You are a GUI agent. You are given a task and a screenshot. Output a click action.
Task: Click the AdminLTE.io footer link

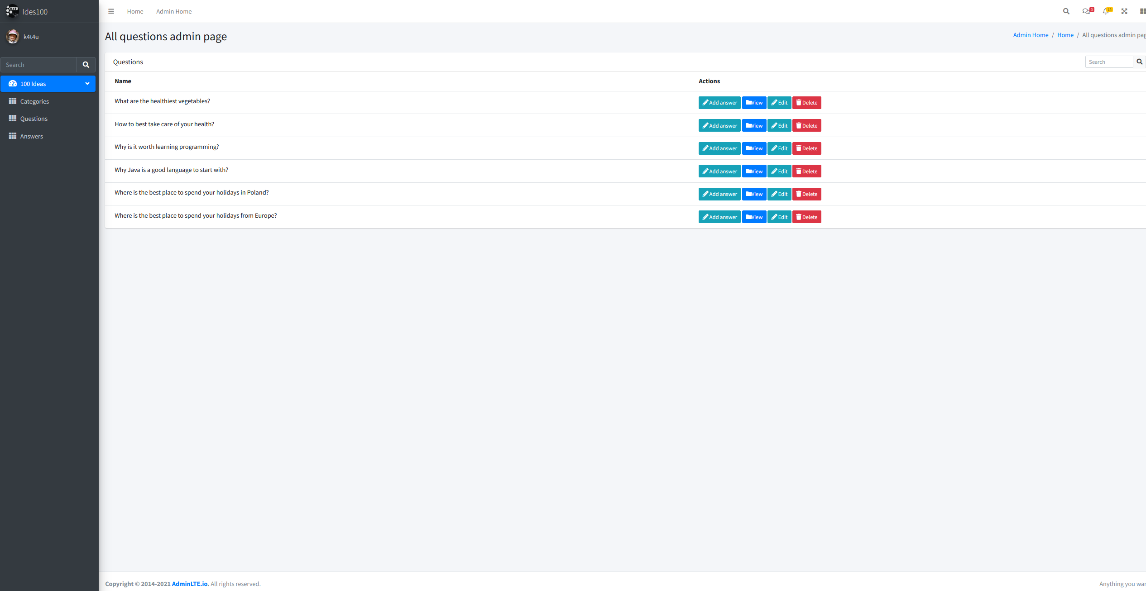(x=190, y=584)
